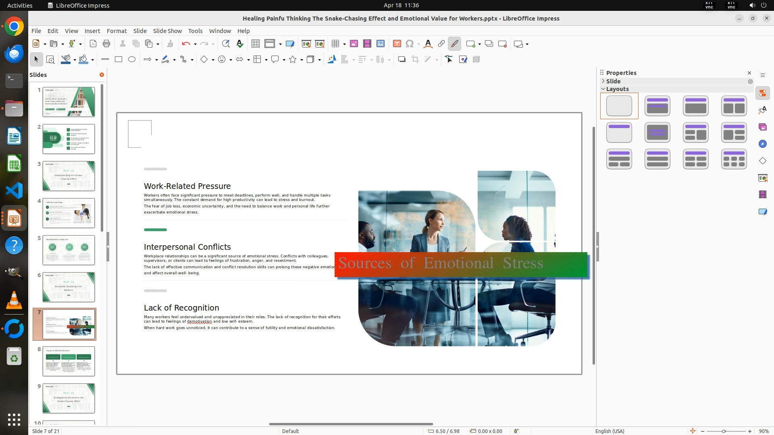Open the Slide Show menu
Image resolution: width=774 pixels, height=435 pixels.
click(x=167, y=31)
